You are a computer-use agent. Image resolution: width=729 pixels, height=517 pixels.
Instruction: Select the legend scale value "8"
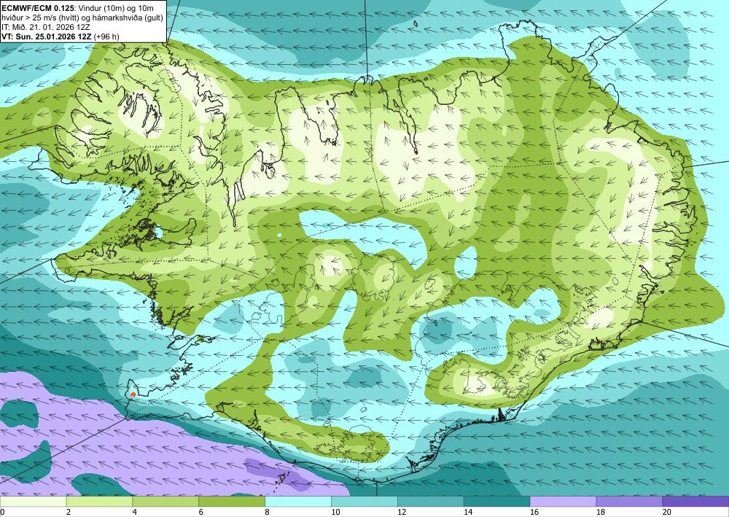tap(268, 513)
